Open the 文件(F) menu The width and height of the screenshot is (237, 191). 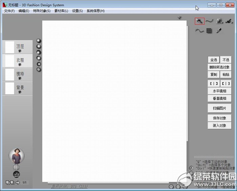(x=9, y=11)
